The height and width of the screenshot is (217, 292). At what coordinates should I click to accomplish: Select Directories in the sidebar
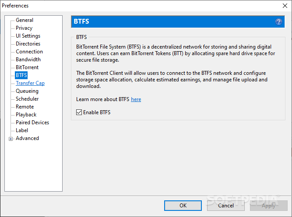click(x=28, y=44)
